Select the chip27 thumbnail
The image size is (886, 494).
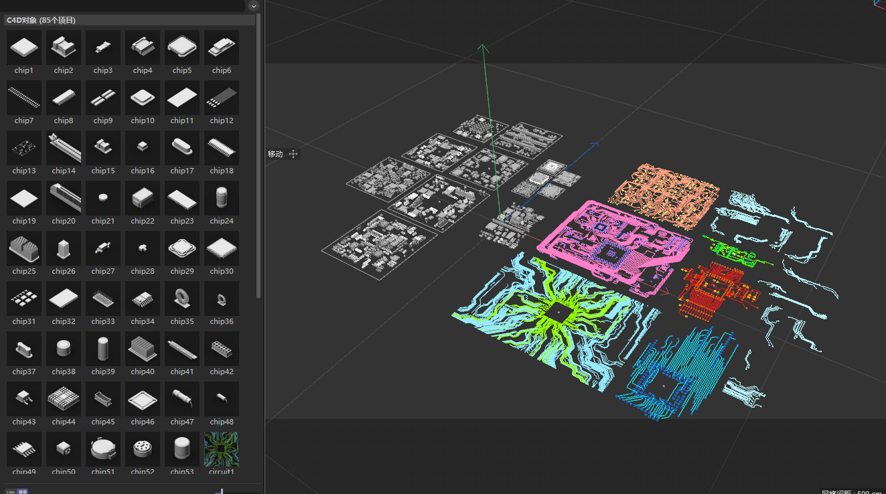point(103,248)
